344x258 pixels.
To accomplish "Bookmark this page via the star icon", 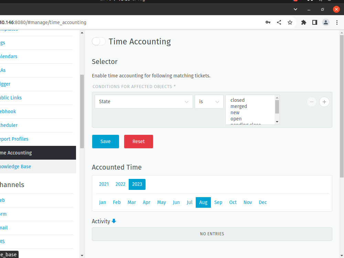I will [290, 22].
